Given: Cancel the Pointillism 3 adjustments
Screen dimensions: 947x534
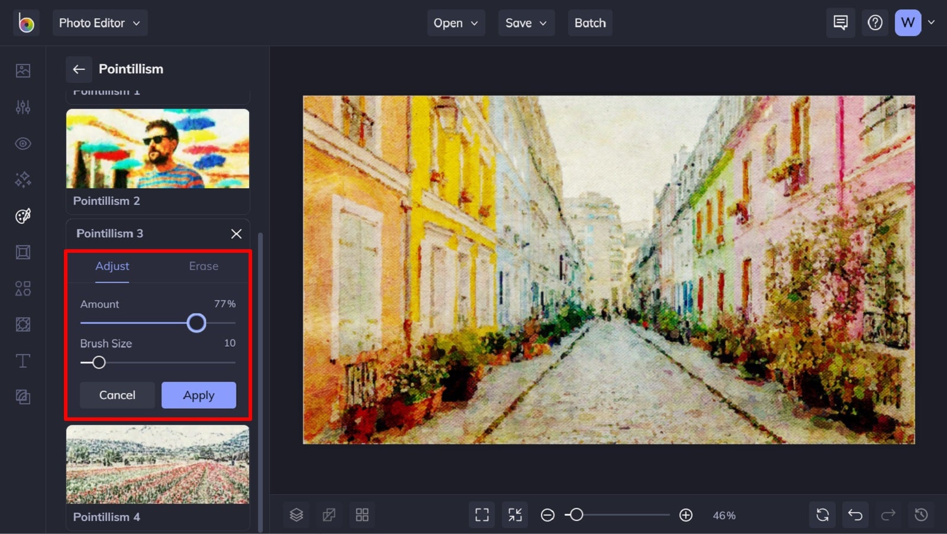Looking at the screenshot, I should 117,395.
